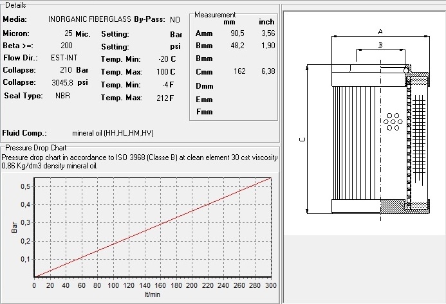The image size is (446, 304).
Task: Select the Temp. Max value 212 F
Action: click(x=165, y=98)
